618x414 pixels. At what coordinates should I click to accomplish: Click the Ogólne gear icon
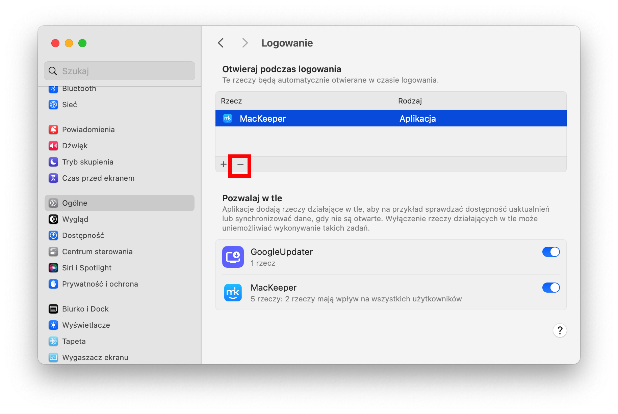53,203
